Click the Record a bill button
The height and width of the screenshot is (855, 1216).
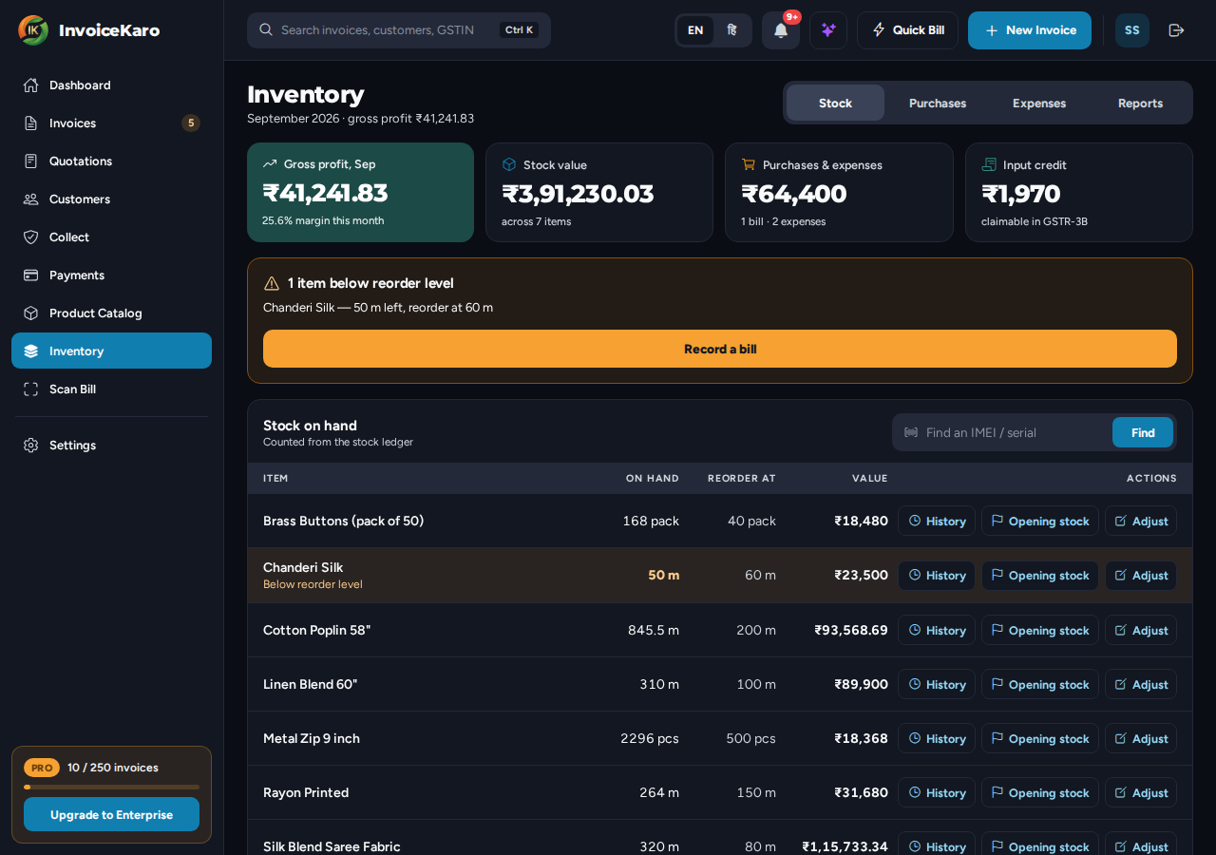(720, 349)
